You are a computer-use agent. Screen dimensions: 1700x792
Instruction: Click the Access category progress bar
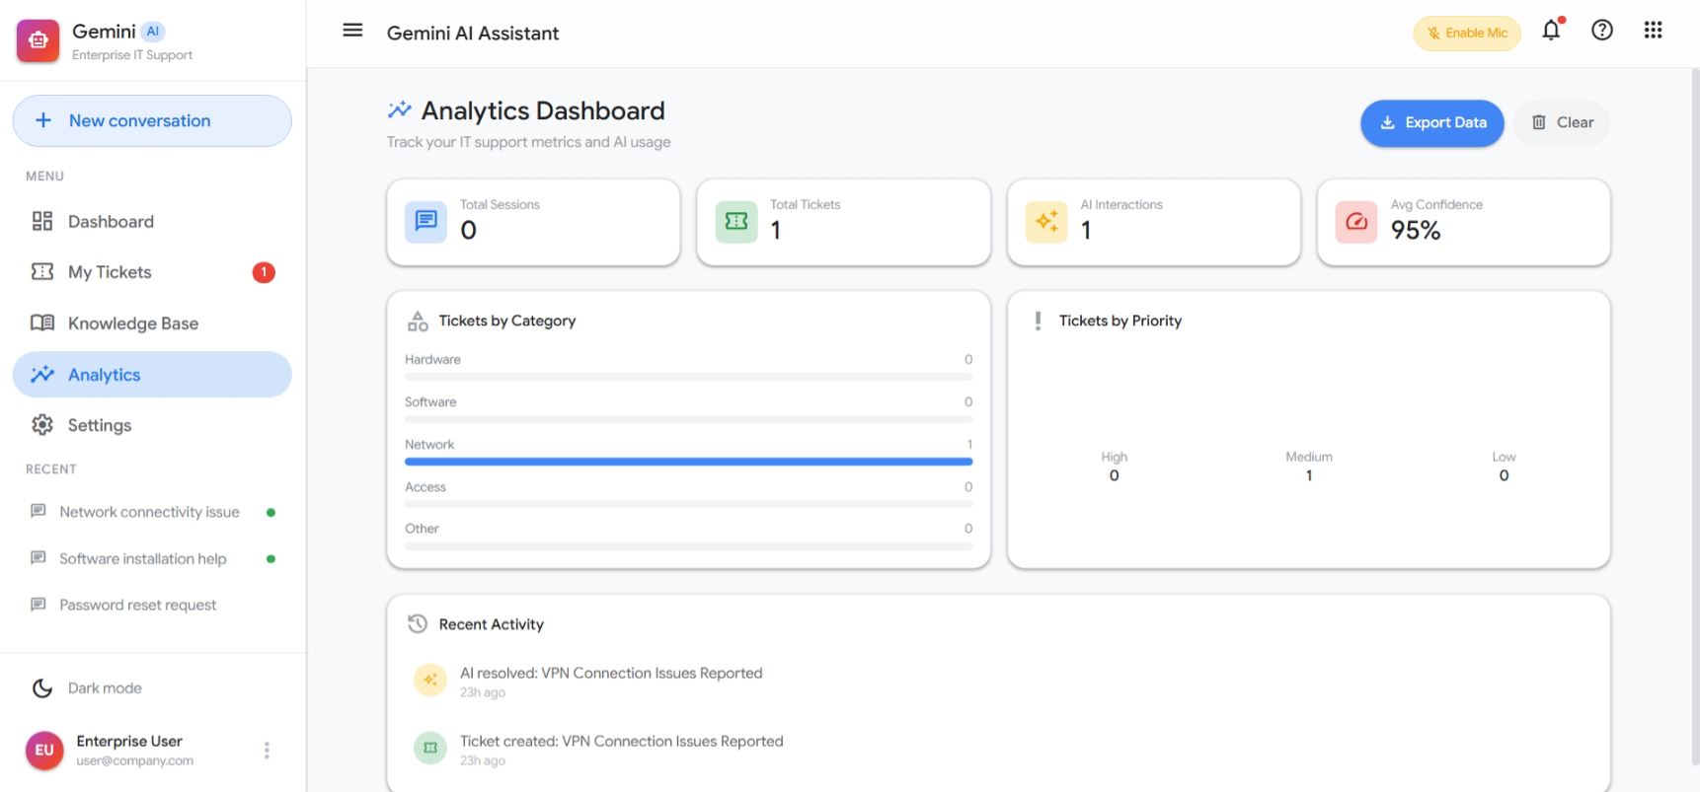688,504
